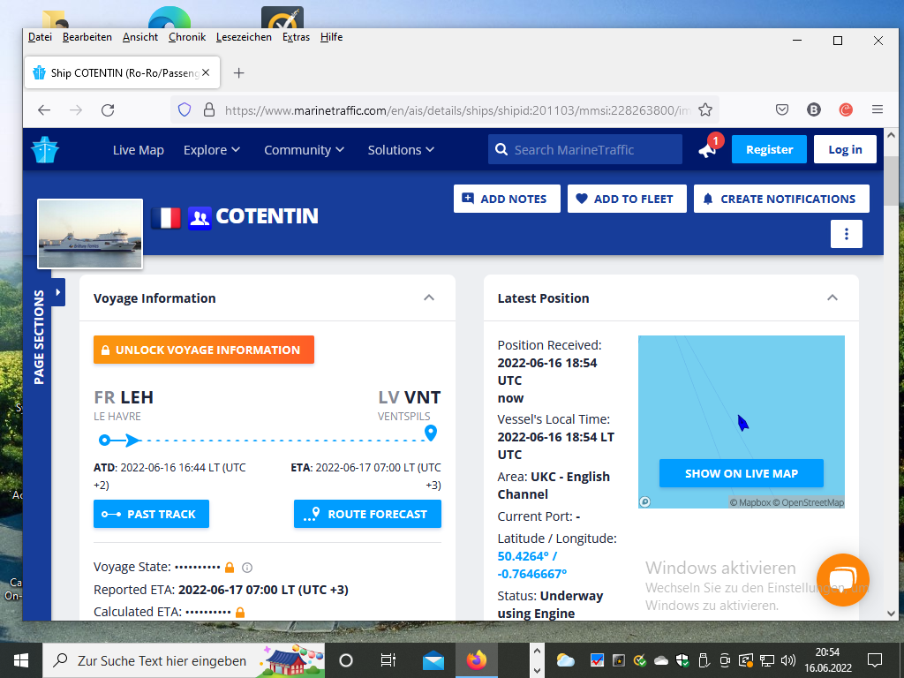Screen dimensions: 904x678
Task: Click the Voyage State lock icon
Action: pos(230,568)
